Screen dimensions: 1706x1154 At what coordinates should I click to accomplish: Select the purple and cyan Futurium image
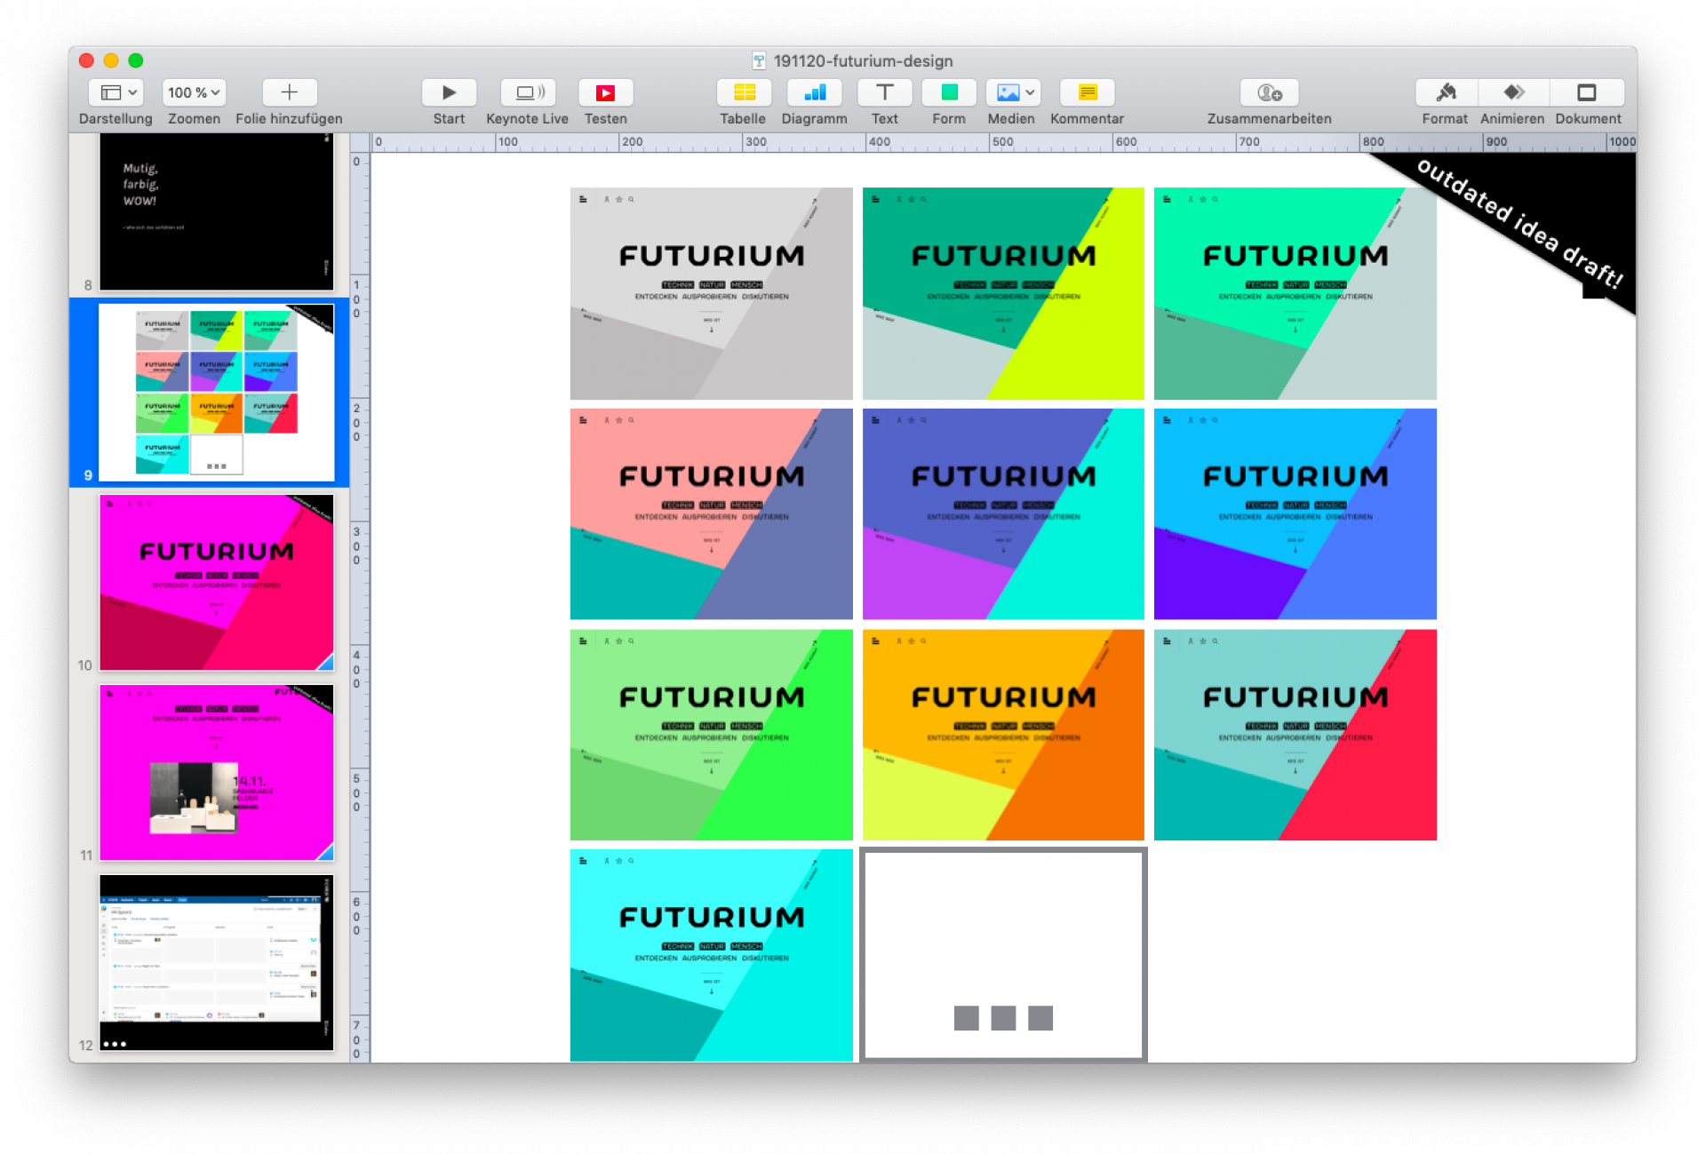pyautogui.click(x=1003, y=513)
